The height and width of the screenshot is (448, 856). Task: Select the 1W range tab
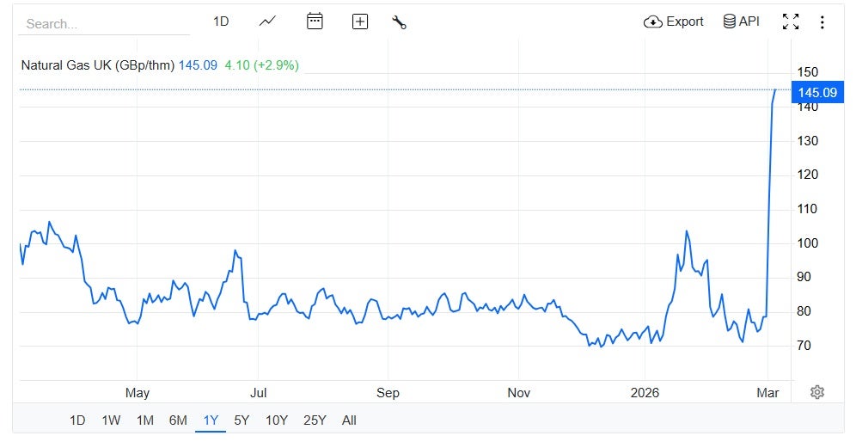(111, 420)
